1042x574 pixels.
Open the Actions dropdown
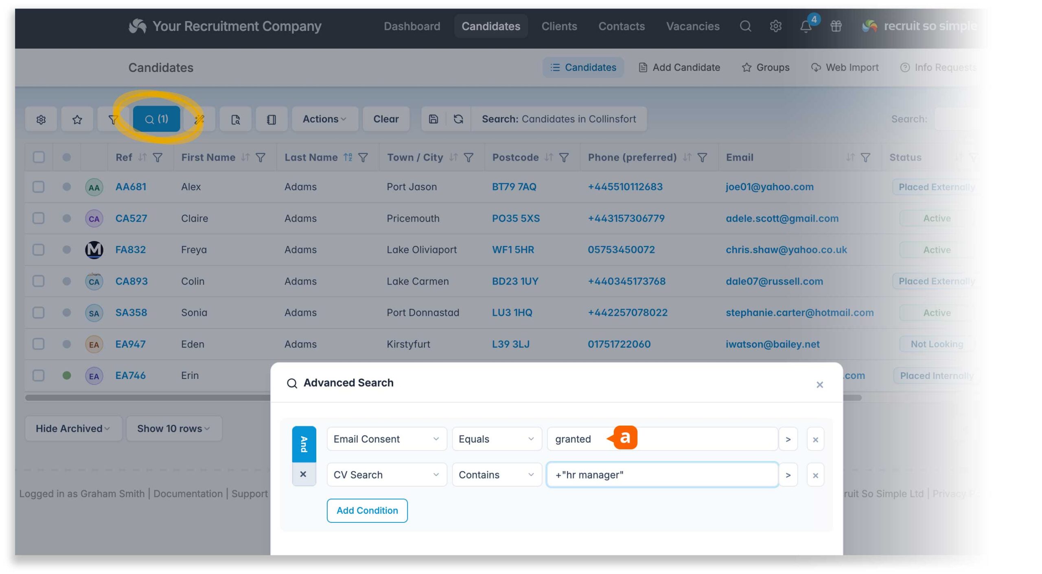[x=325, y=119]
